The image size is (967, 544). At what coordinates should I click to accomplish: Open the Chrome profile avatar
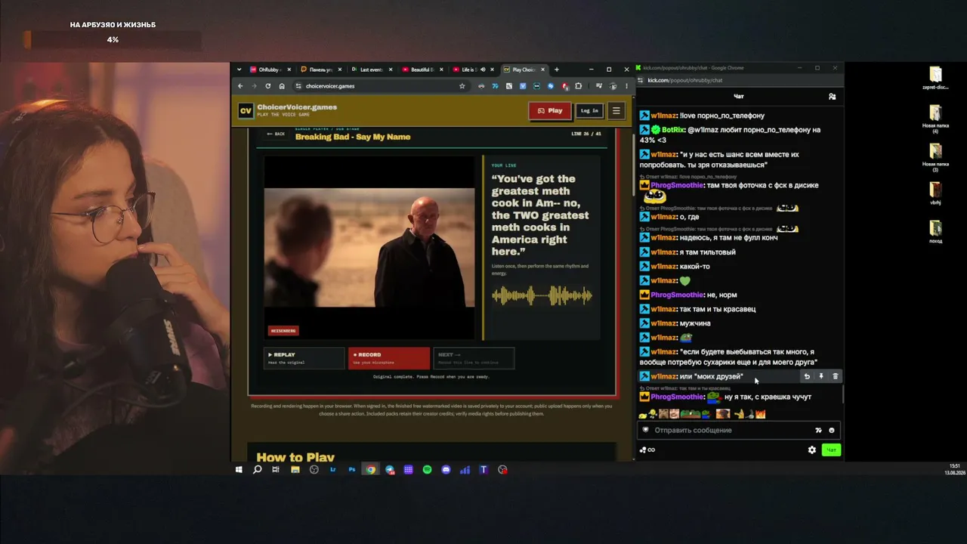613,86
